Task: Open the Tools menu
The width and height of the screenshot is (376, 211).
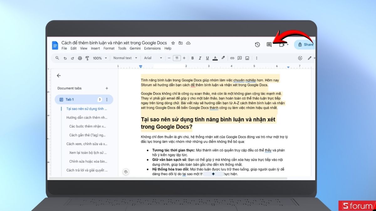Action: 122,48
